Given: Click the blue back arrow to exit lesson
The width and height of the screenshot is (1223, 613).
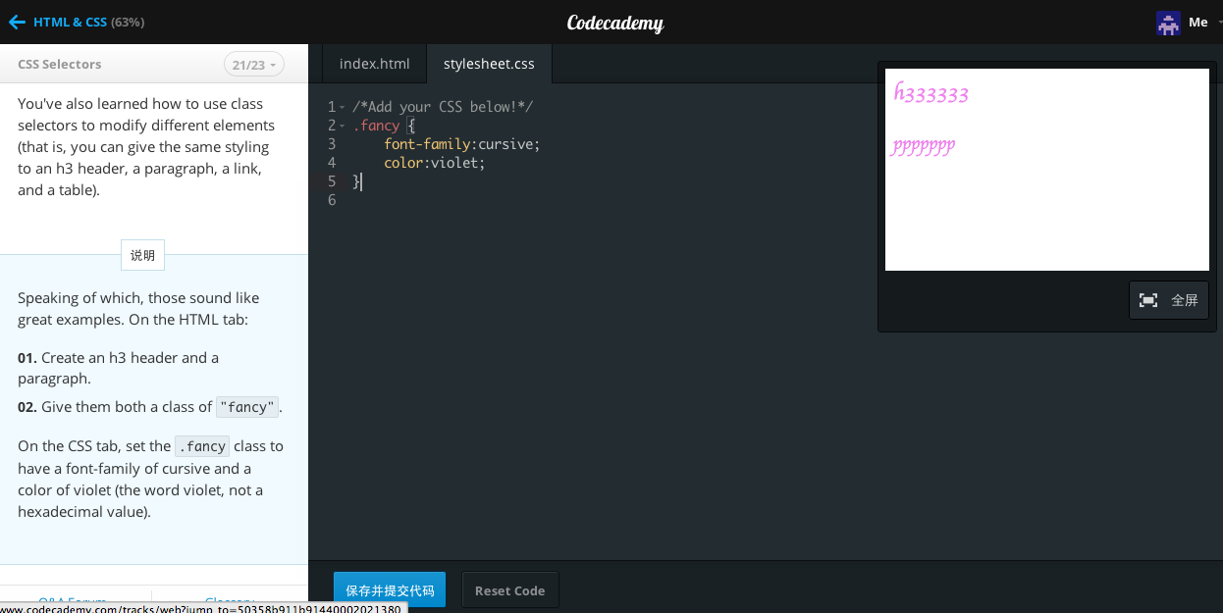Looking at the screenshot, I should 17,20.
